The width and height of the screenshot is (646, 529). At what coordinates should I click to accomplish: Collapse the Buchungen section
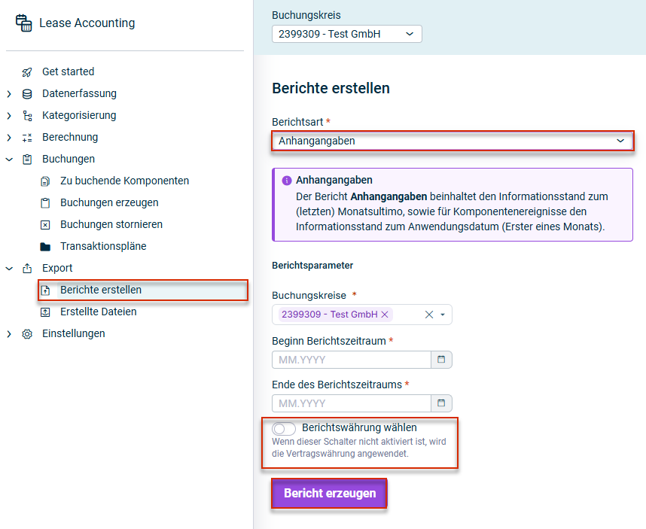9,160
